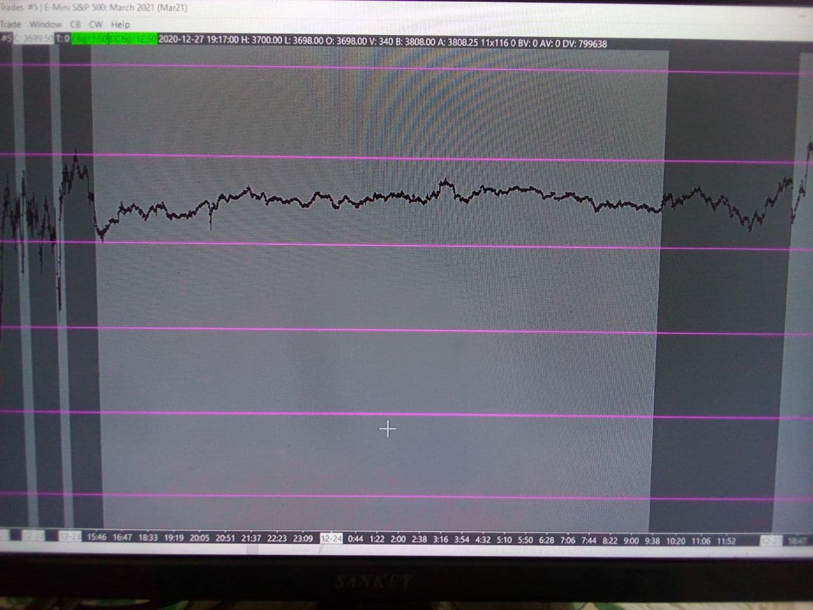This screenshot has width=813, height=610.
Task: Click the 8:22 time label
Action: point(610,541)
